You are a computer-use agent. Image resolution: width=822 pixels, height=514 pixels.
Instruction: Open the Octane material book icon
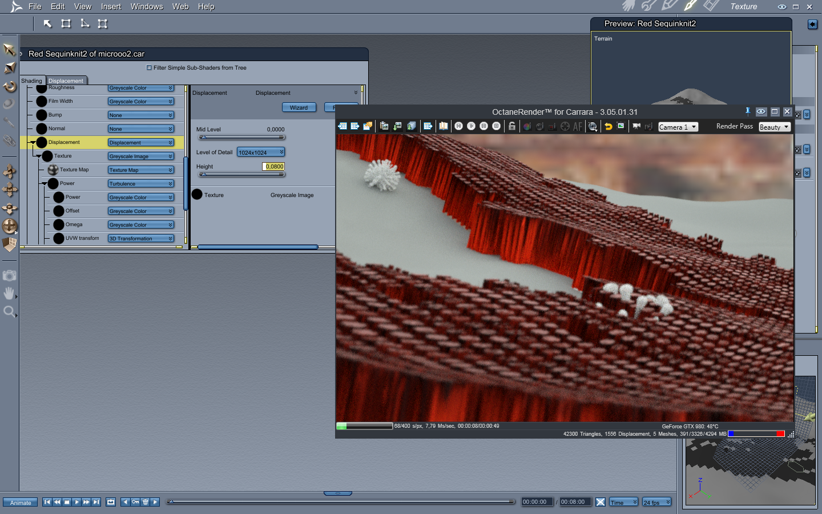pyautogui.click(x=444, y=126)
